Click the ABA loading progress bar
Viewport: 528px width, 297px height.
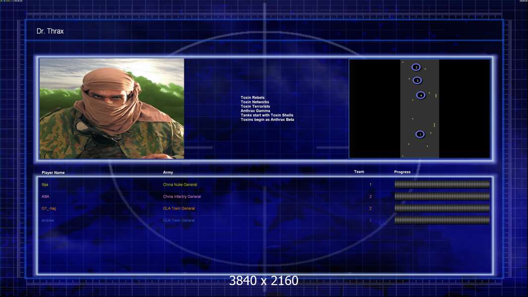pyautogui.click(x=442, y=196)
